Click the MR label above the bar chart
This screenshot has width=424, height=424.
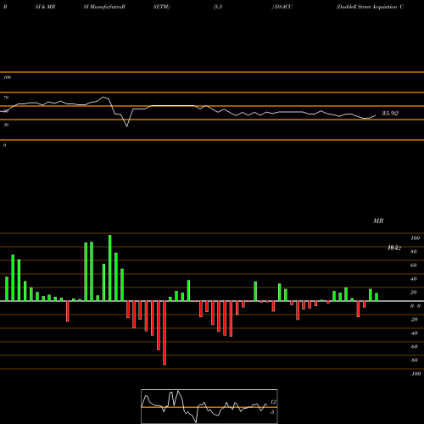(x=378, y=220)
